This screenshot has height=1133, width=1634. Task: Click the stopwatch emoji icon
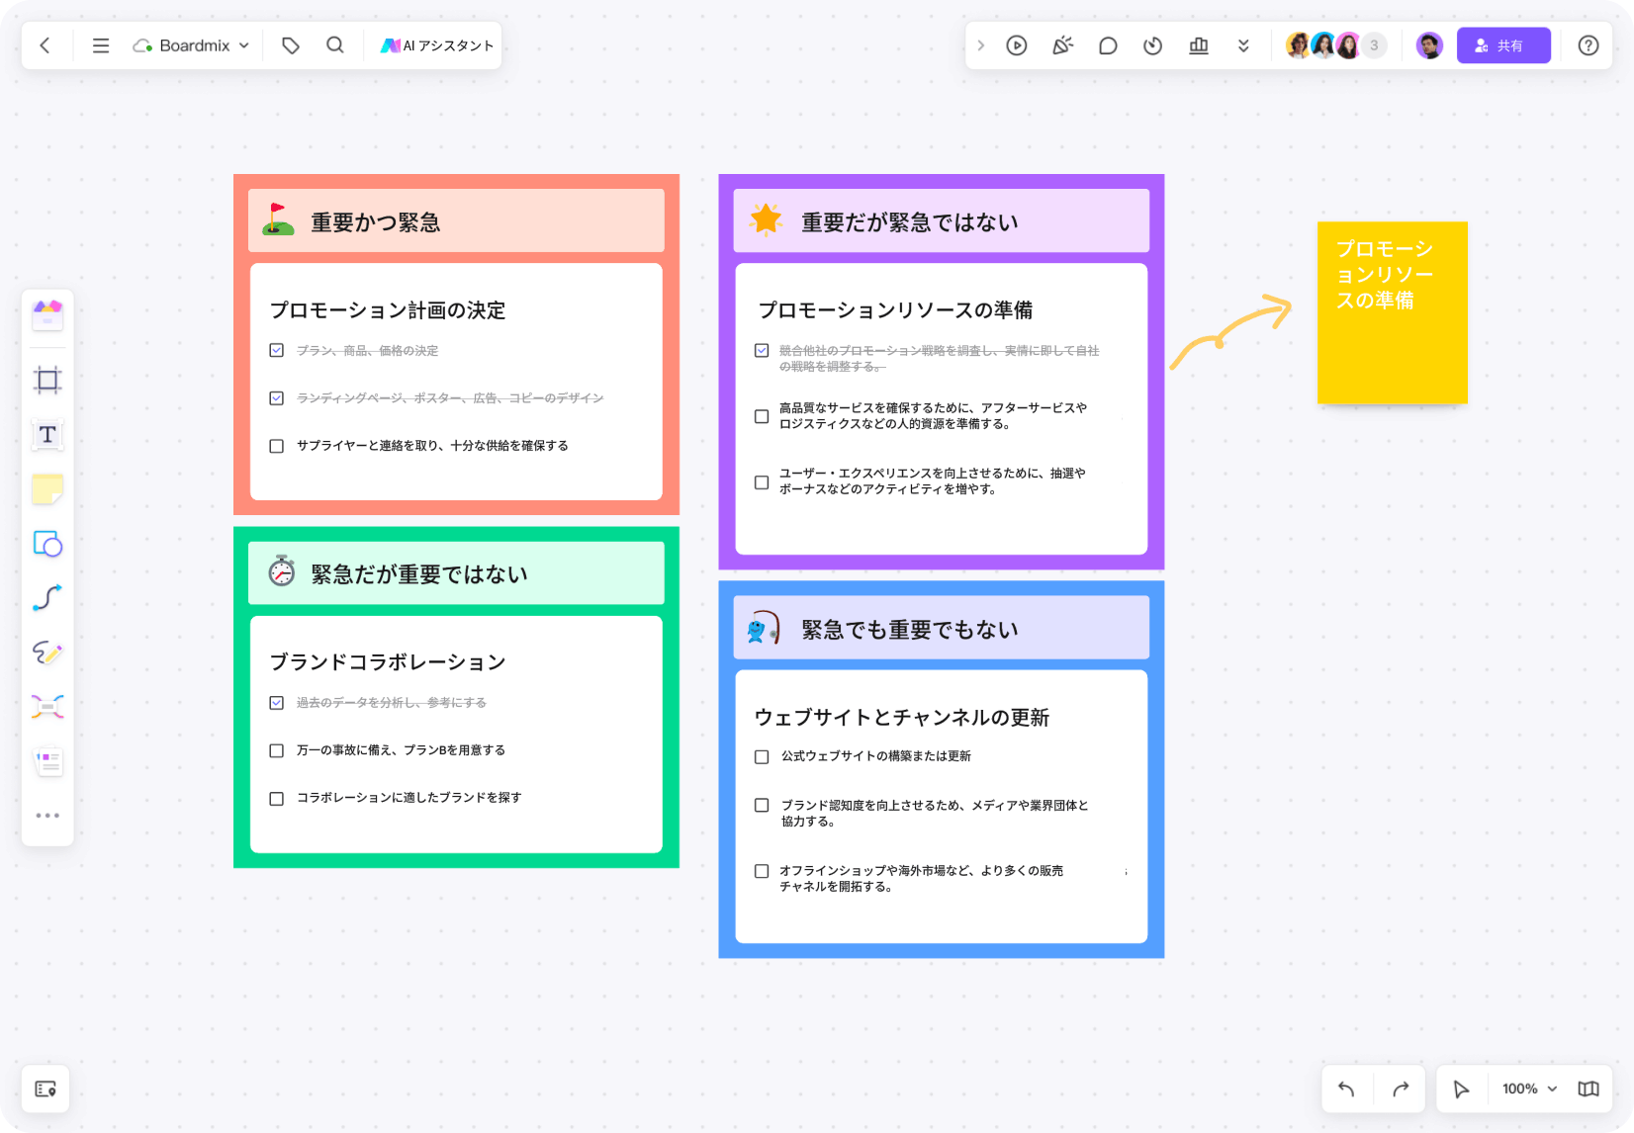pos(282,571)
